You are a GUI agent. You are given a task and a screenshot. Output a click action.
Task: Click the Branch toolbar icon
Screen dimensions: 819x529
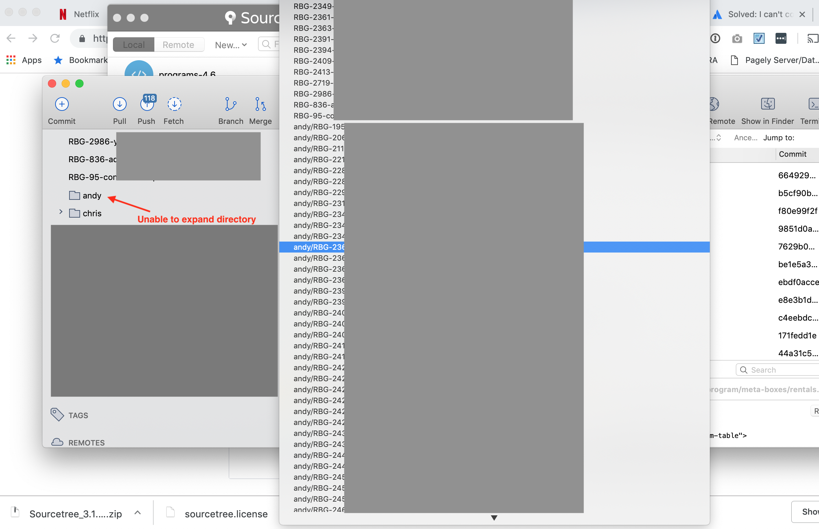click(x=231, y=104)
